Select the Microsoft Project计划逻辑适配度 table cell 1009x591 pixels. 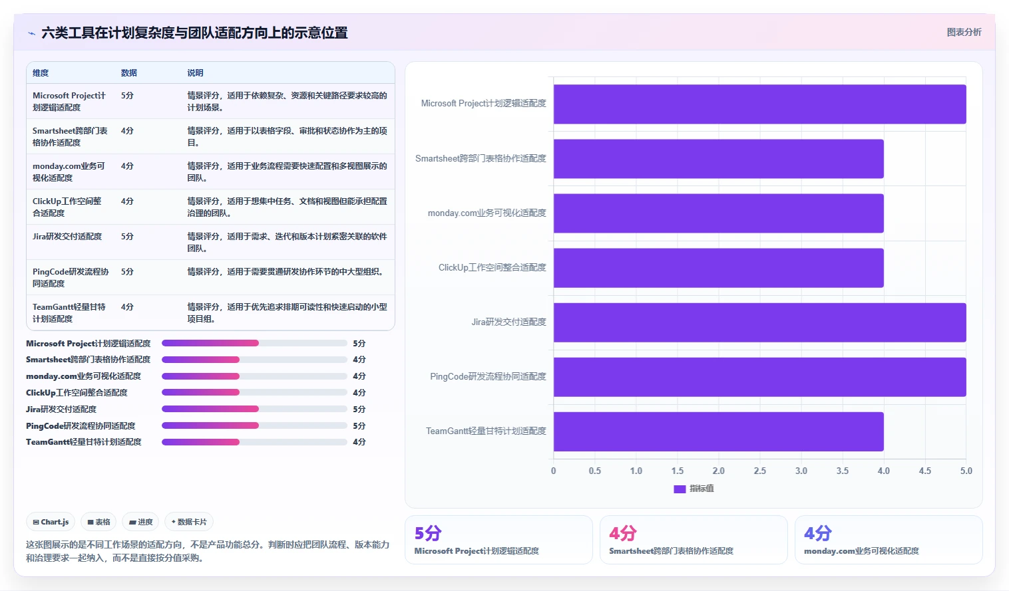pos(69,102)
